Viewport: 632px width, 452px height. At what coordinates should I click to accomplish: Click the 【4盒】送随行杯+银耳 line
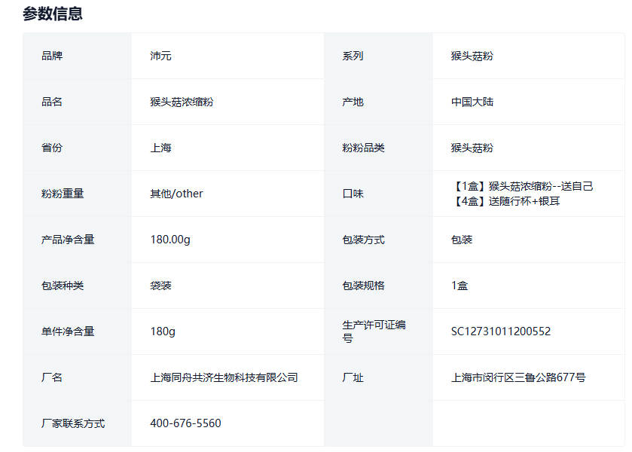(505, 201)
